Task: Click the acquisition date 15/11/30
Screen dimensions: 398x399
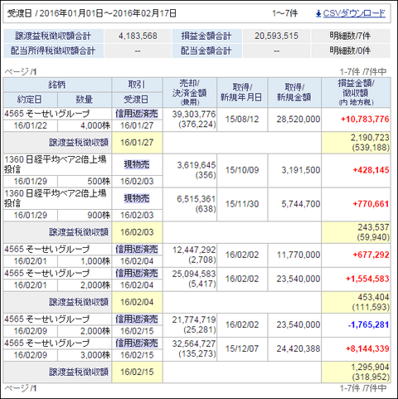Action: (x=242, y=204)
